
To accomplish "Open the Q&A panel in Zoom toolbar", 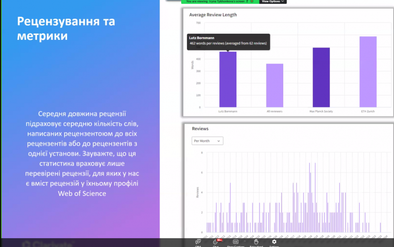I will pos(198,242).
